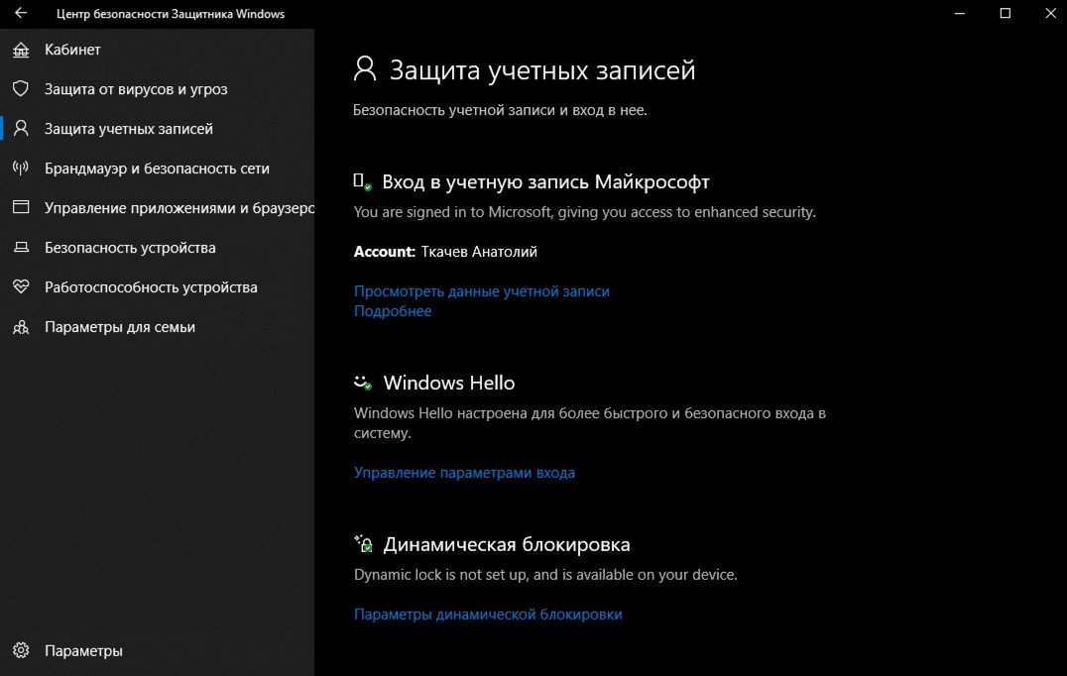Click the Windows Hello smiley status icon
The height and width of the screenshot is (676, 1067).
[x=363, y=383]
